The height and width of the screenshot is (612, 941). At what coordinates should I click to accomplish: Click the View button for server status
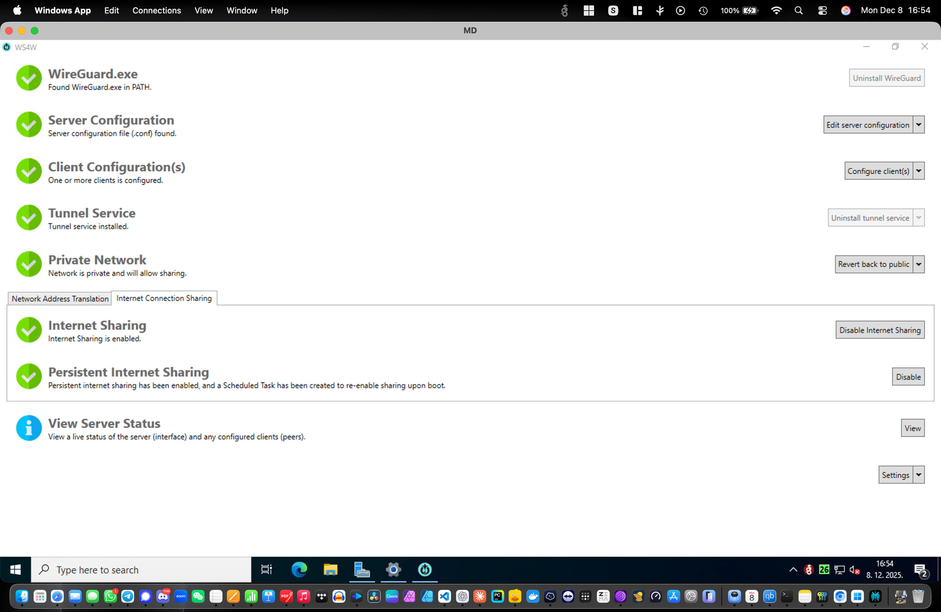pyautogui.click(x=912, y=428)
